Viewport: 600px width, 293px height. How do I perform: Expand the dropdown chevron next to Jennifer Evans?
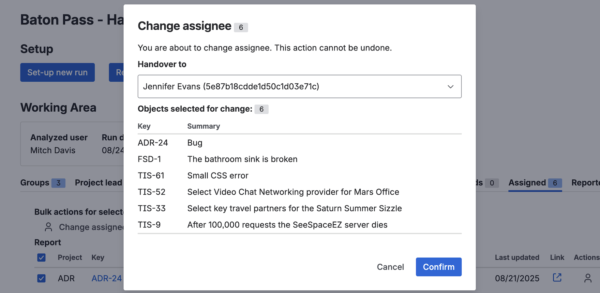450,87
